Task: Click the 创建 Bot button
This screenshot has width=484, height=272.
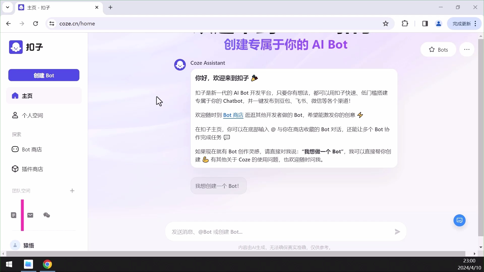Action: click(x=44, y=75)
